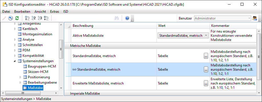Click ellipsis button in highlighted Standardmaßstäbe row
This screenshot has width=262, height=102.
tap(206, 70)
